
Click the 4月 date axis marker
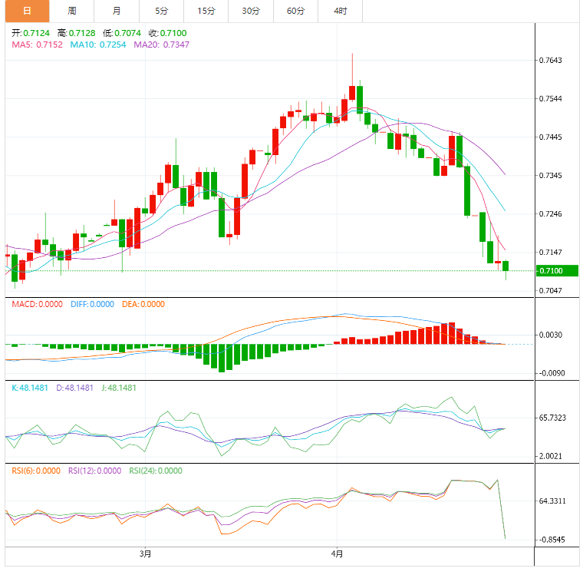point(338,554)
